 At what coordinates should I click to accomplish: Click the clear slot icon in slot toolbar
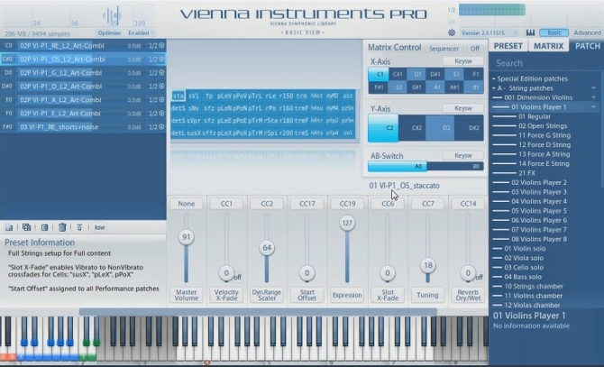point(44,227)
